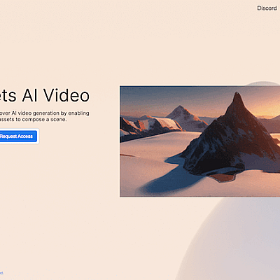Screen dimensions: 280x280
Task: Click the blue Request Access button
Action: (x=18, y=136)
